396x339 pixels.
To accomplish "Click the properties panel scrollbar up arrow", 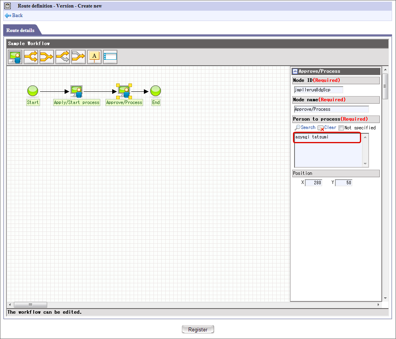I will pos(385,70).
